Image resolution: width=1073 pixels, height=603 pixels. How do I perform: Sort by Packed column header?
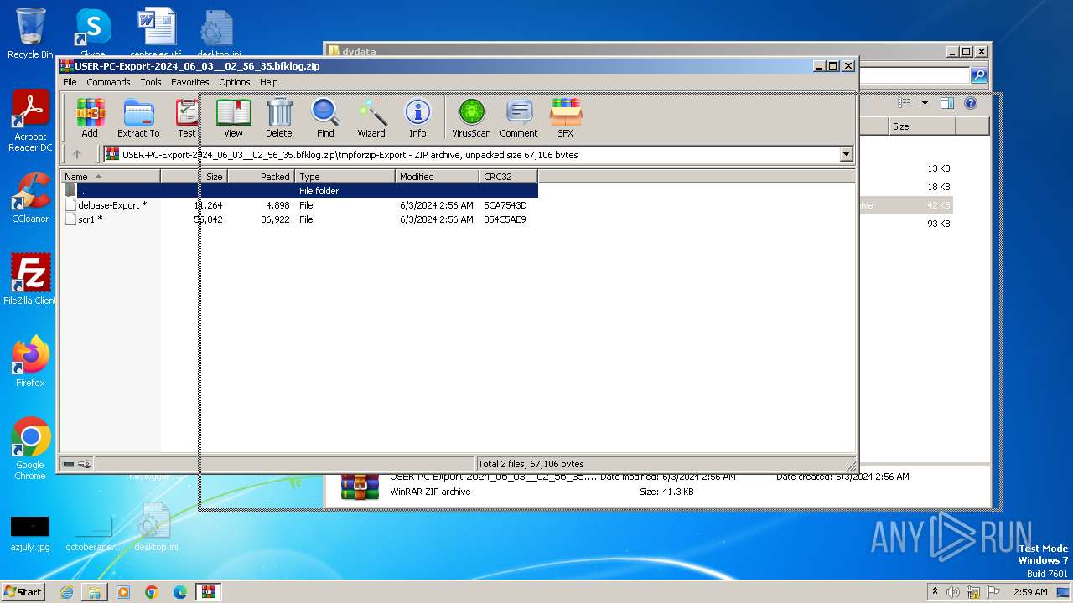[261, 176]
